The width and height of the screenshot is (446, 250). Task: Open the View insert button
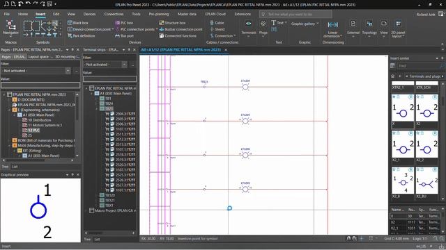pos(384,28)
